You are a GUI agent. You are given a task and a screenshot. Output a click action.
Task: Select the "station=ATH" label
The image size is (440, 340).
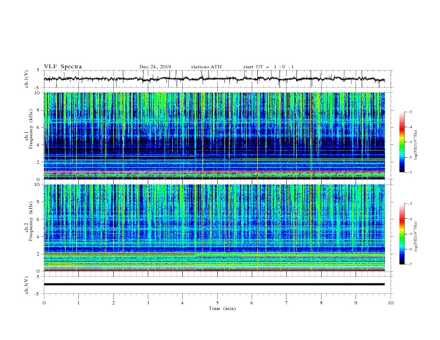point(206,67)
